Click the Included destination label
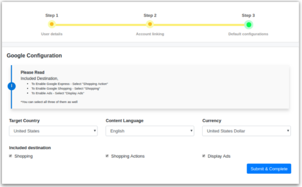302x187 pixels. pyautogui.click(x=30, y=148)
